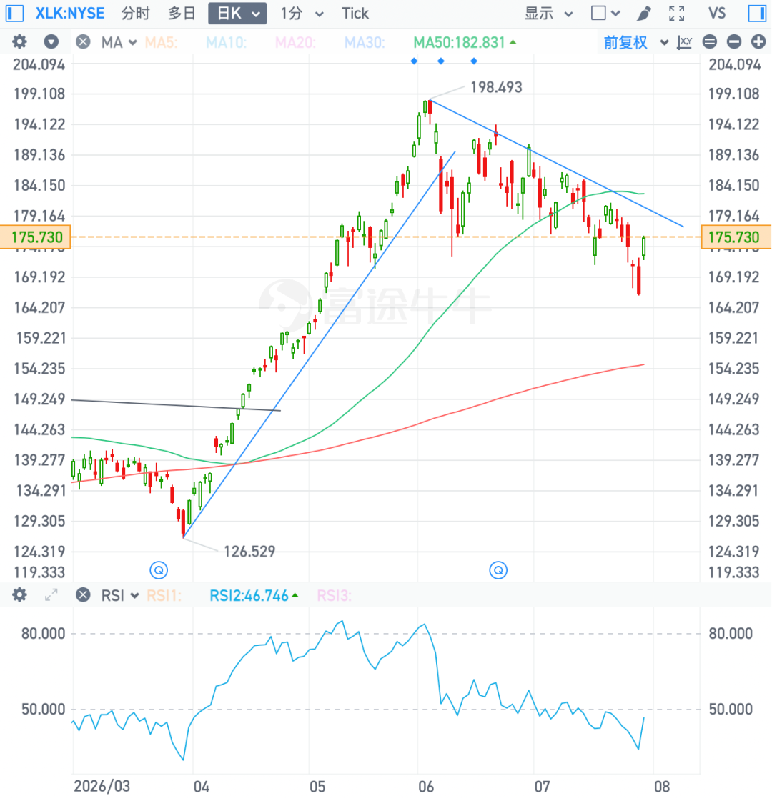Image resolution: width=772 pixels, height=801 pixels.
Task: Open the drawing pen tool
Action: click(x=645, y=14)
